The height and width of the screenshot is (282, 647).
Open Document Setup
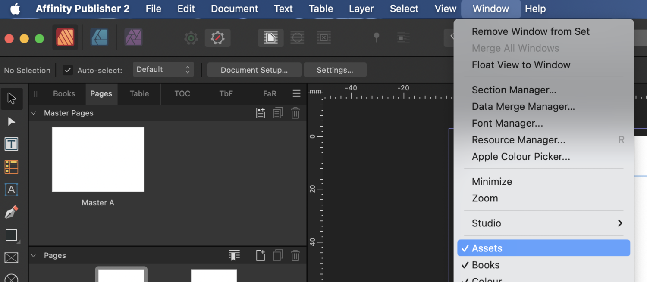[254, 70]
